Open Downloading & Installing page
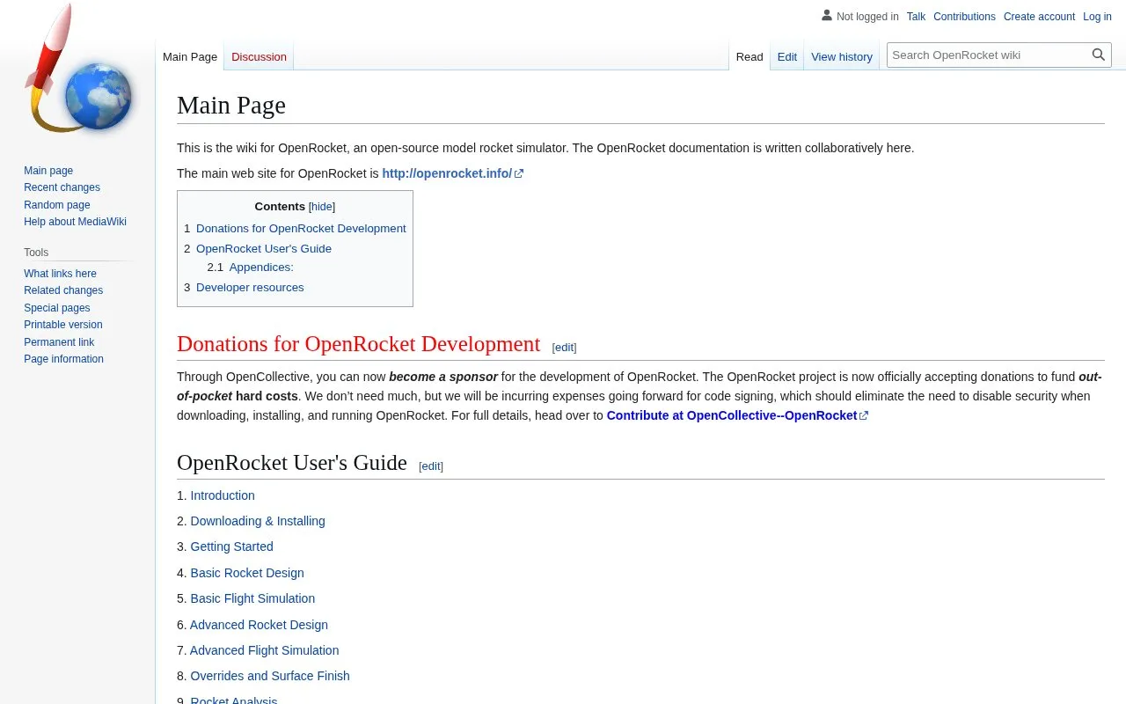This screenshot has width=1126, height=704. (x=258, y=521)
